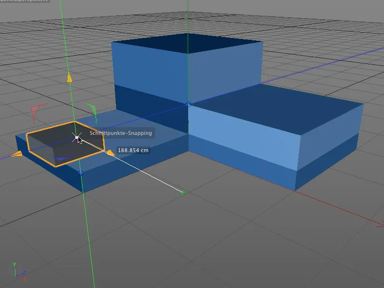The width and height of the screenshot is (384, 288).
Task: Click the green plus endpoint of the measurement line
Action: pyautogui.click(x=182, y=192)
